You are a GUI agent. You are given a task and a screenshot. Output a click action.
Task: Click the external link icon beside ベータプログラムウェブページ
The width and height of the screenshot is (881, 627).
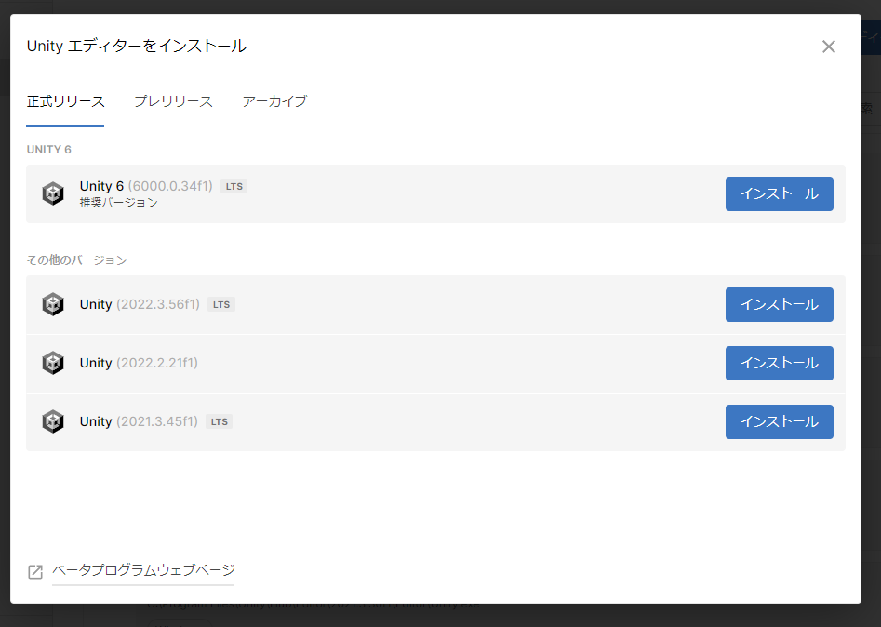pos(35,571)
